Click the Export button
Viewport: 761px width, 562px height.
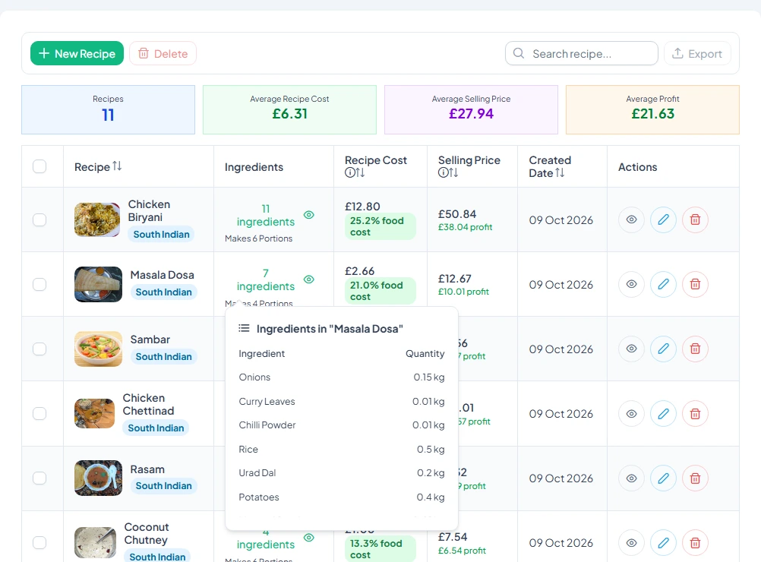coord(697,53)
